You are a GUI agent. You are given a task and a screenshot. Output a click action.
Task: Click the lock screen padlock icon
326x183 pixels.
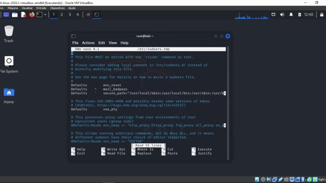coord(322,14)
